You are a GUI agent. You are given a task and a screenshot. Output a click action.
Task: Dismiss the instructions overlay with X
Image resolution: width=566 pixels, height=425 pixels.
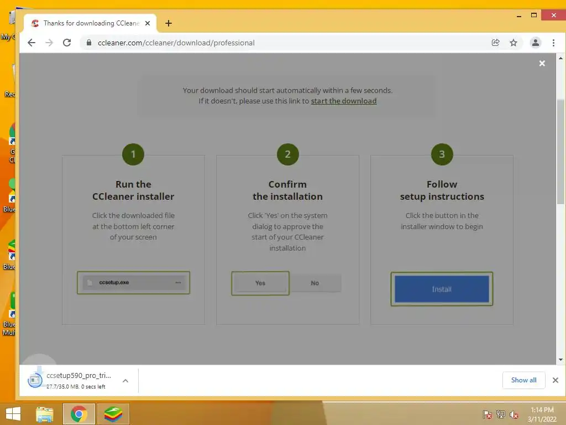pos(542,63)
